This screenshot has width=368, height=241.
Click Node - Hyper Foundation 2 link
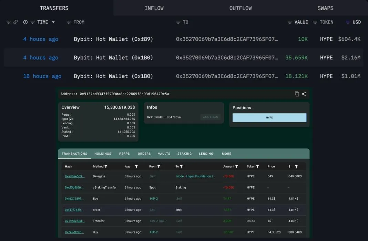(195, 176)
